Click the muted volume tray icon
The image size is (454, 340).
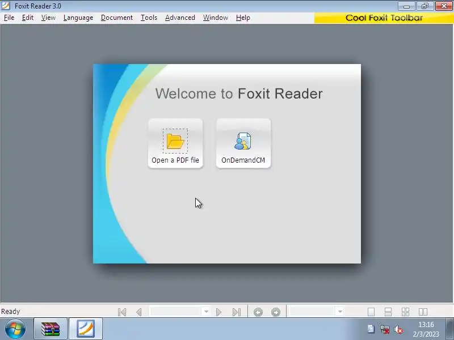tap(398, 329)
